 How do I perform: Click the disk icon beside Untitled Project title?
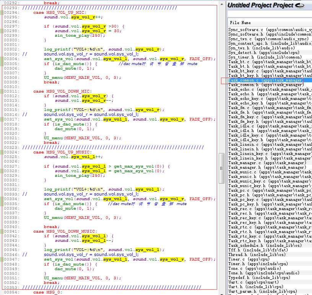[300, 6]
